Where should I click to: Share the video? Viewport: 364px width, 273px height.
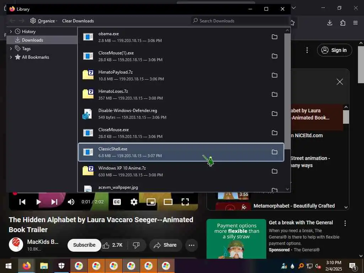point(166,245)
